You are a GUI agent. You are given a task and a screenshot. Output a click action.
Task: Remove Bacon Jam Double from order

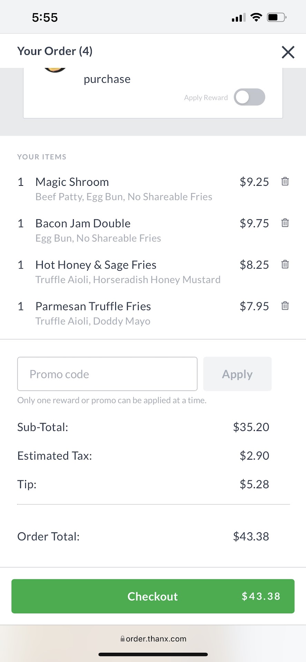(285, 223)
